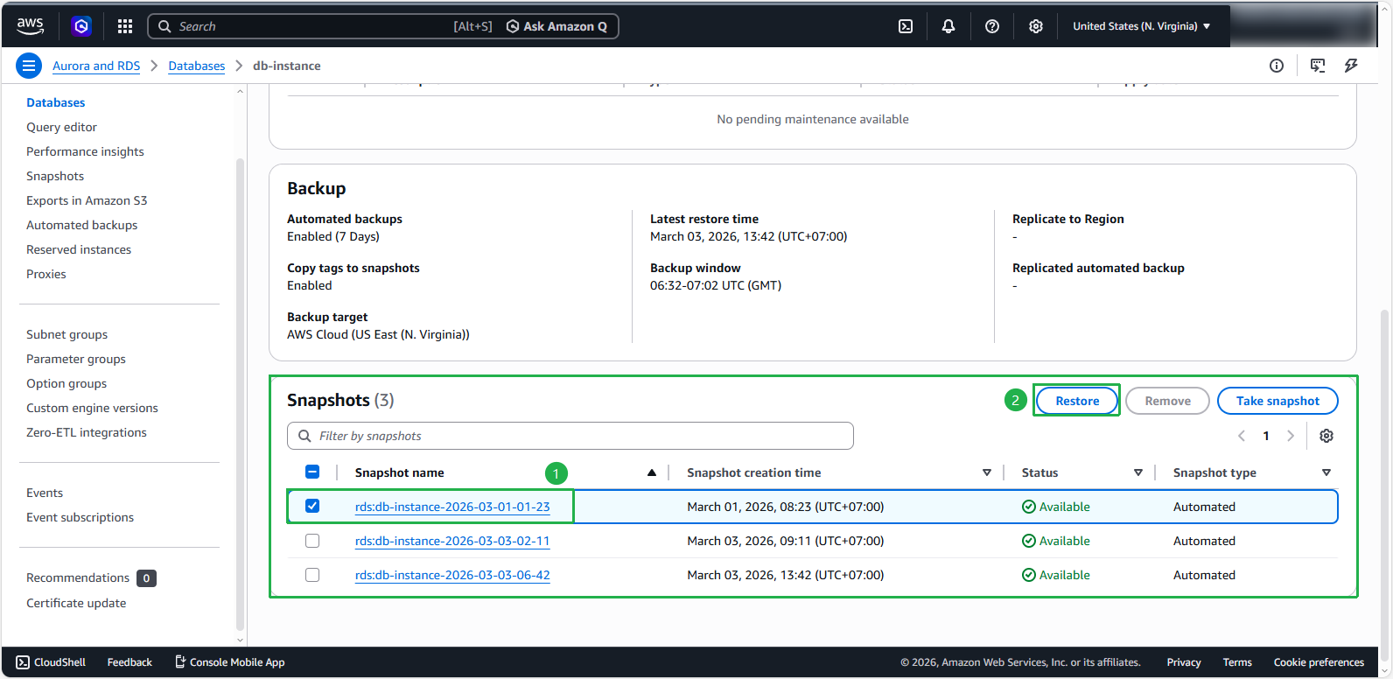Open the info panel icon

coord(1277,66)
